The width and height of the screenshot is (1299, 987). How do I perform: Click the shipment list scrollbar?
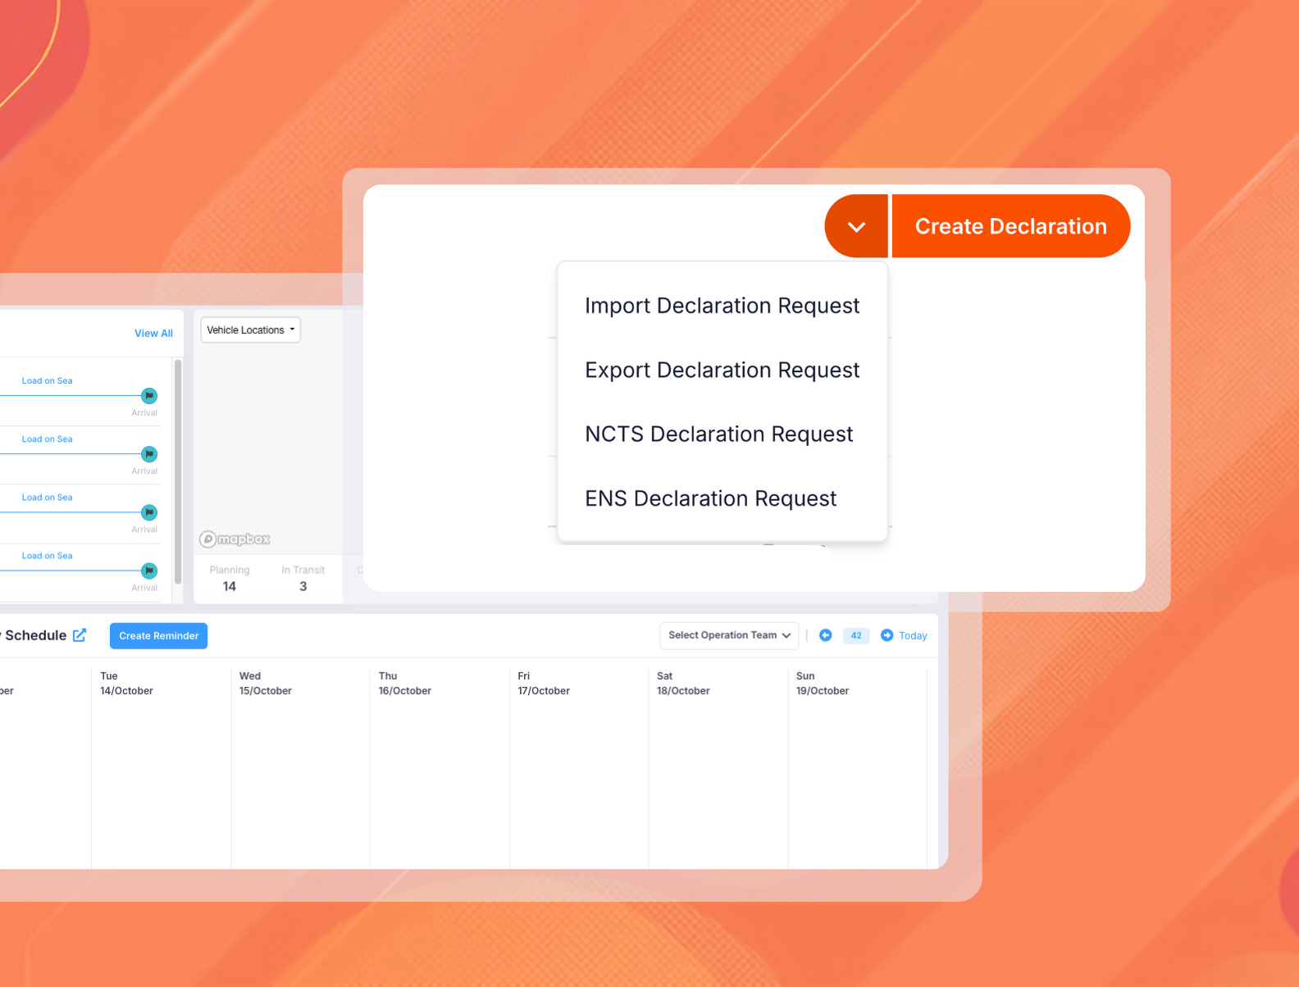(x=178, y=471)
